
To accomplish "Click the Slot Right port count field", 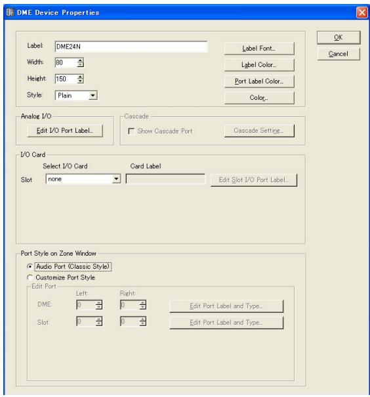I will 130,321.
